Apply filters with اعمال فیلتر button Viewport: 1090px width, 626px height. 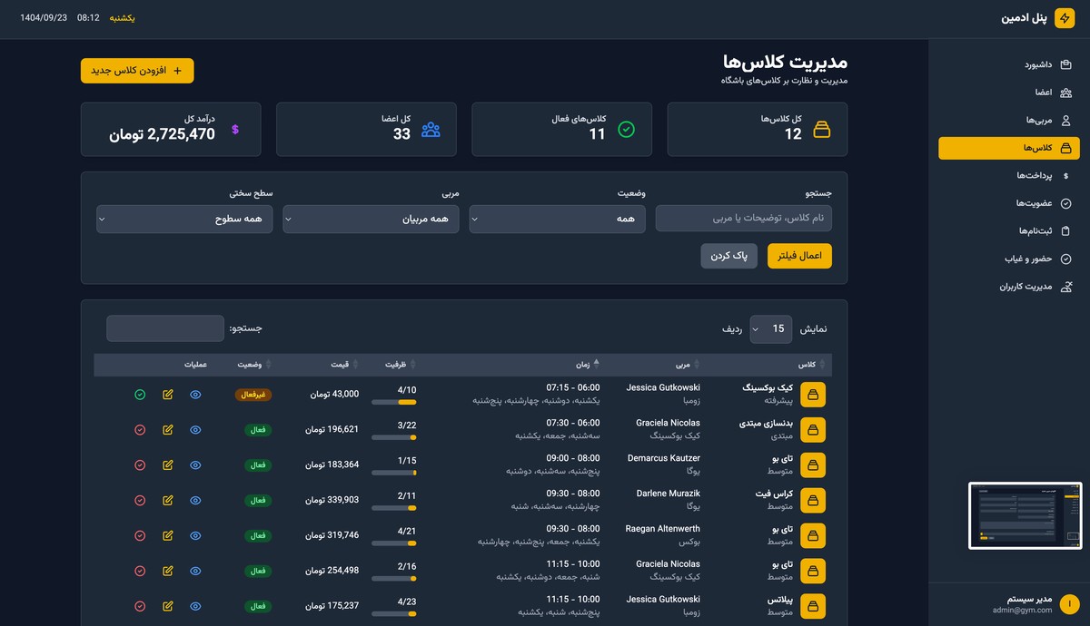[x=798, y=256]
